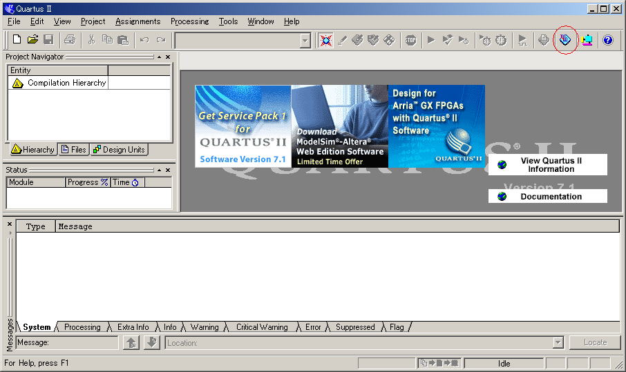Open the red-circled Programmer icon

coord(565,40)
